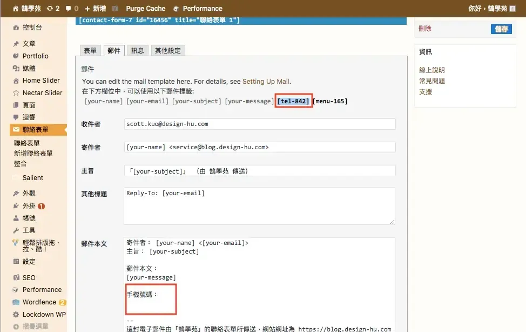Screen dimensions: 526x332
Task: Click the 外掛 update count badge
Action: tap(41, 206)
